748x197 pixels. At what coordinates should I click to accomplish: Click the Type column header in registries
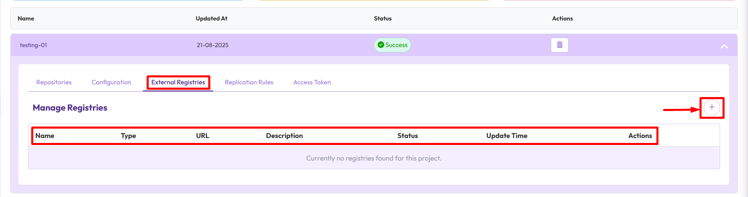tap(128, 136)
